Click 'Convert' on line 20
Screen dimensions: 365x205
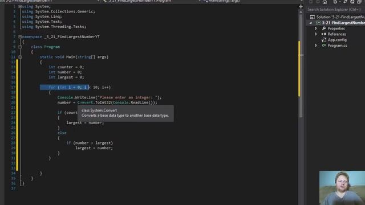click(x=85, y=102)
